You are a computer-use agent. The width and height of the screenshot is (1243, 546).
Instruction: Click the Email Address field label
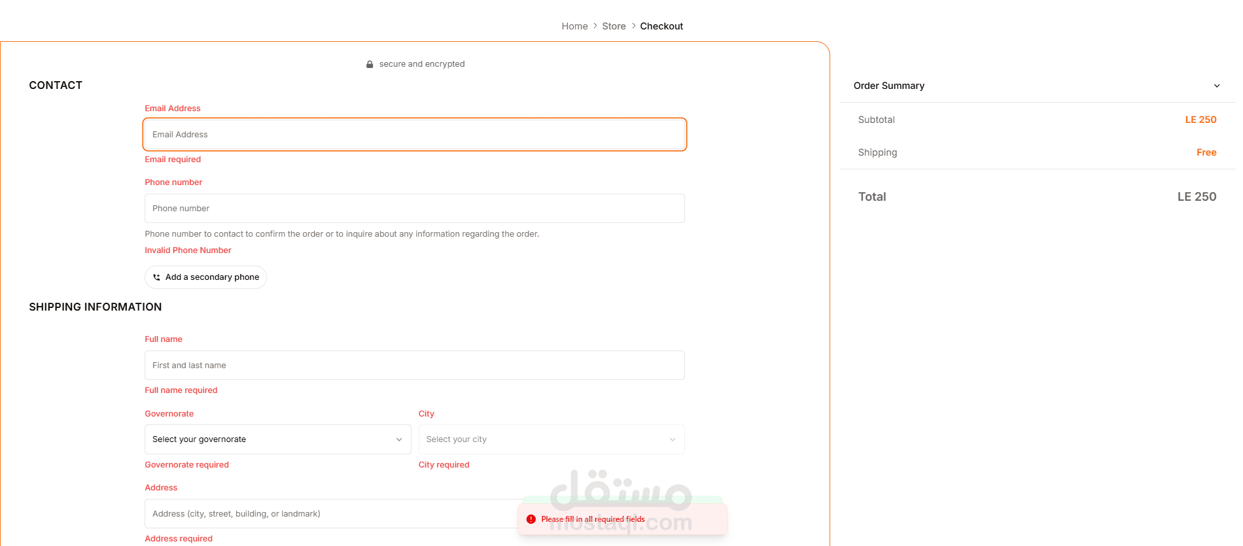172,109
